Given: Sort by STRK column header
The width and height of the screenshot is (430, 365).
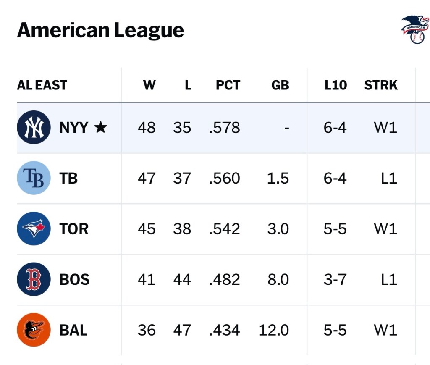Looking at the screenshot, I should (x=380, y=85).
